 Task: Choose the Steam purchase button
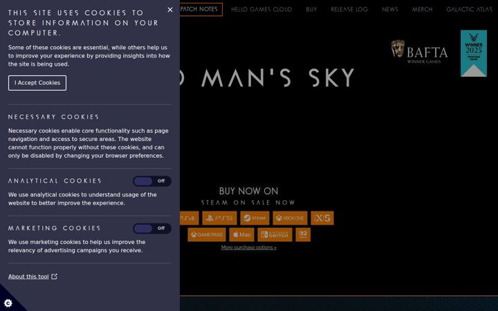[255, 218]
